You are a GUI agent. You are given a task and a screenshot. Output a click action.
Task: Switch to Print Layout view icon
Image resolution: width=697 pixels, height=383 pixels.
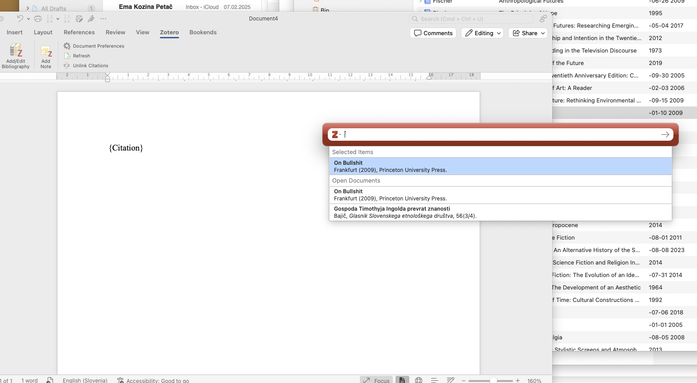coord(402,380)
